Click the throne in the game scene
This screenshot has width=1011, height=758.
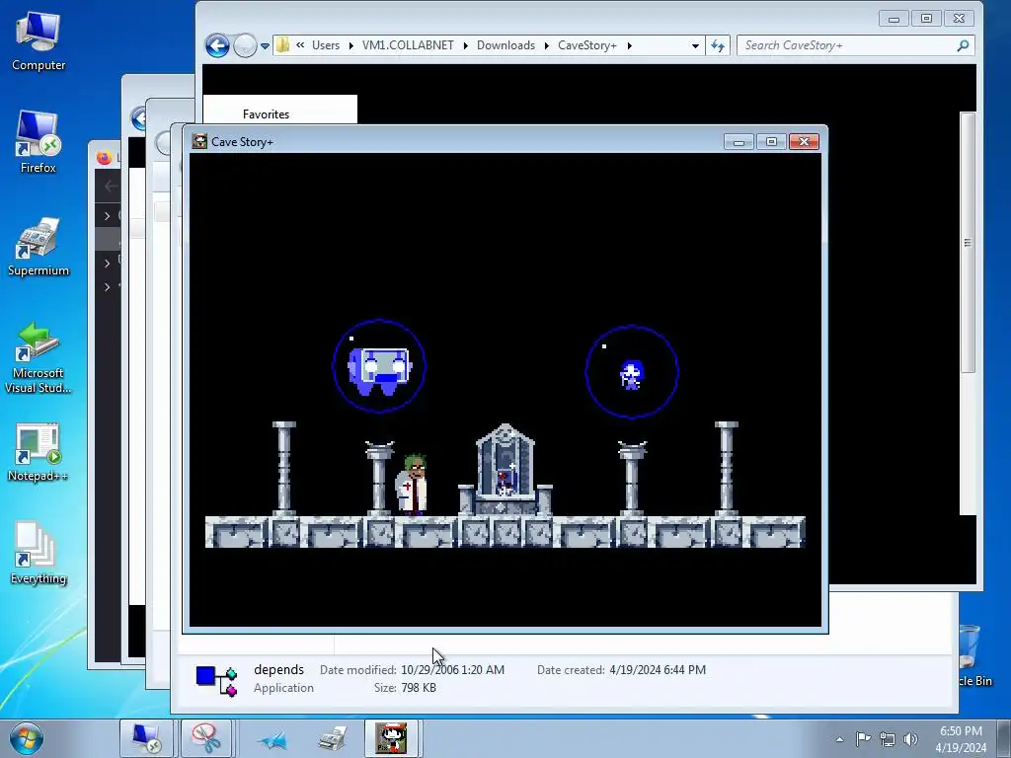coord(505,469)
